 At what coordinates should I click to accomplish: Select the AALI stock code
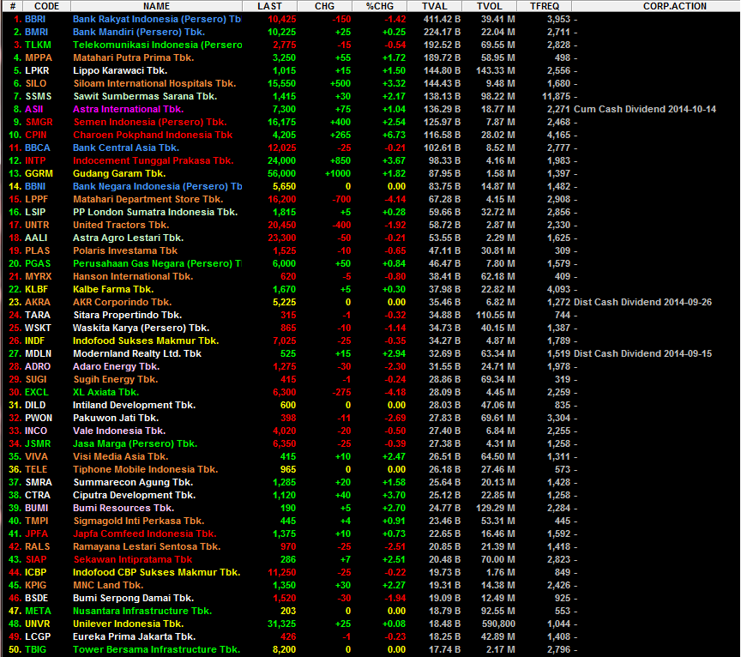pyautogui.click(x=36, y=238)
